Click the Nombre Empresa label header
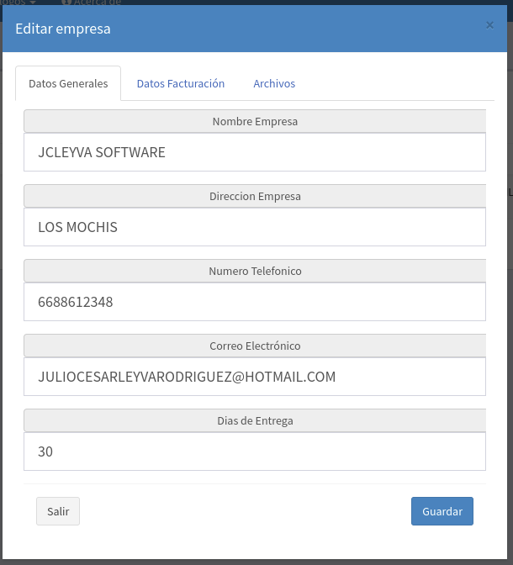Screen dimensions: 513x565 tap(255, 121)
